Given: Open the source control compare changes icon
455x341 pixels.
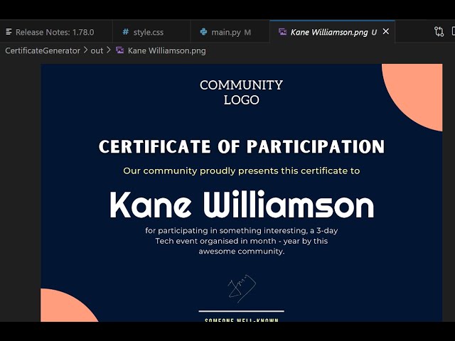Looking at the screenshot, I should click(439, 31).
